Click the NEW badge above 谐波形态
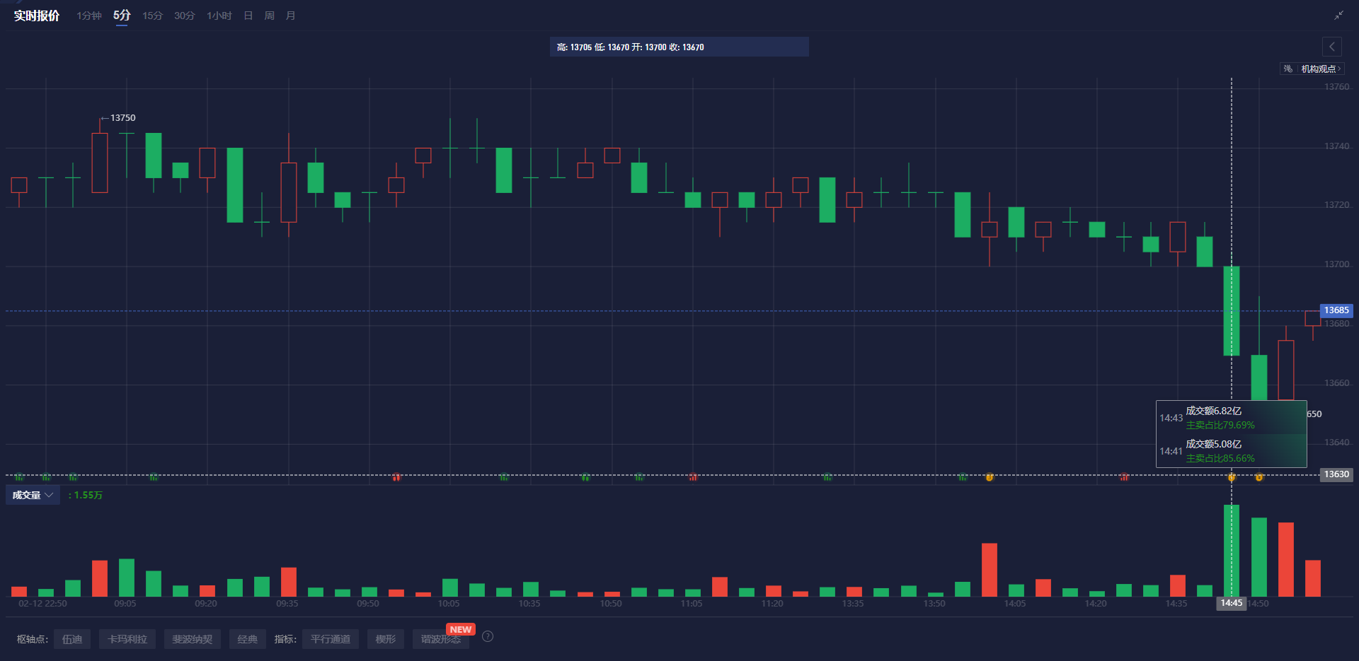 point(460,628)
